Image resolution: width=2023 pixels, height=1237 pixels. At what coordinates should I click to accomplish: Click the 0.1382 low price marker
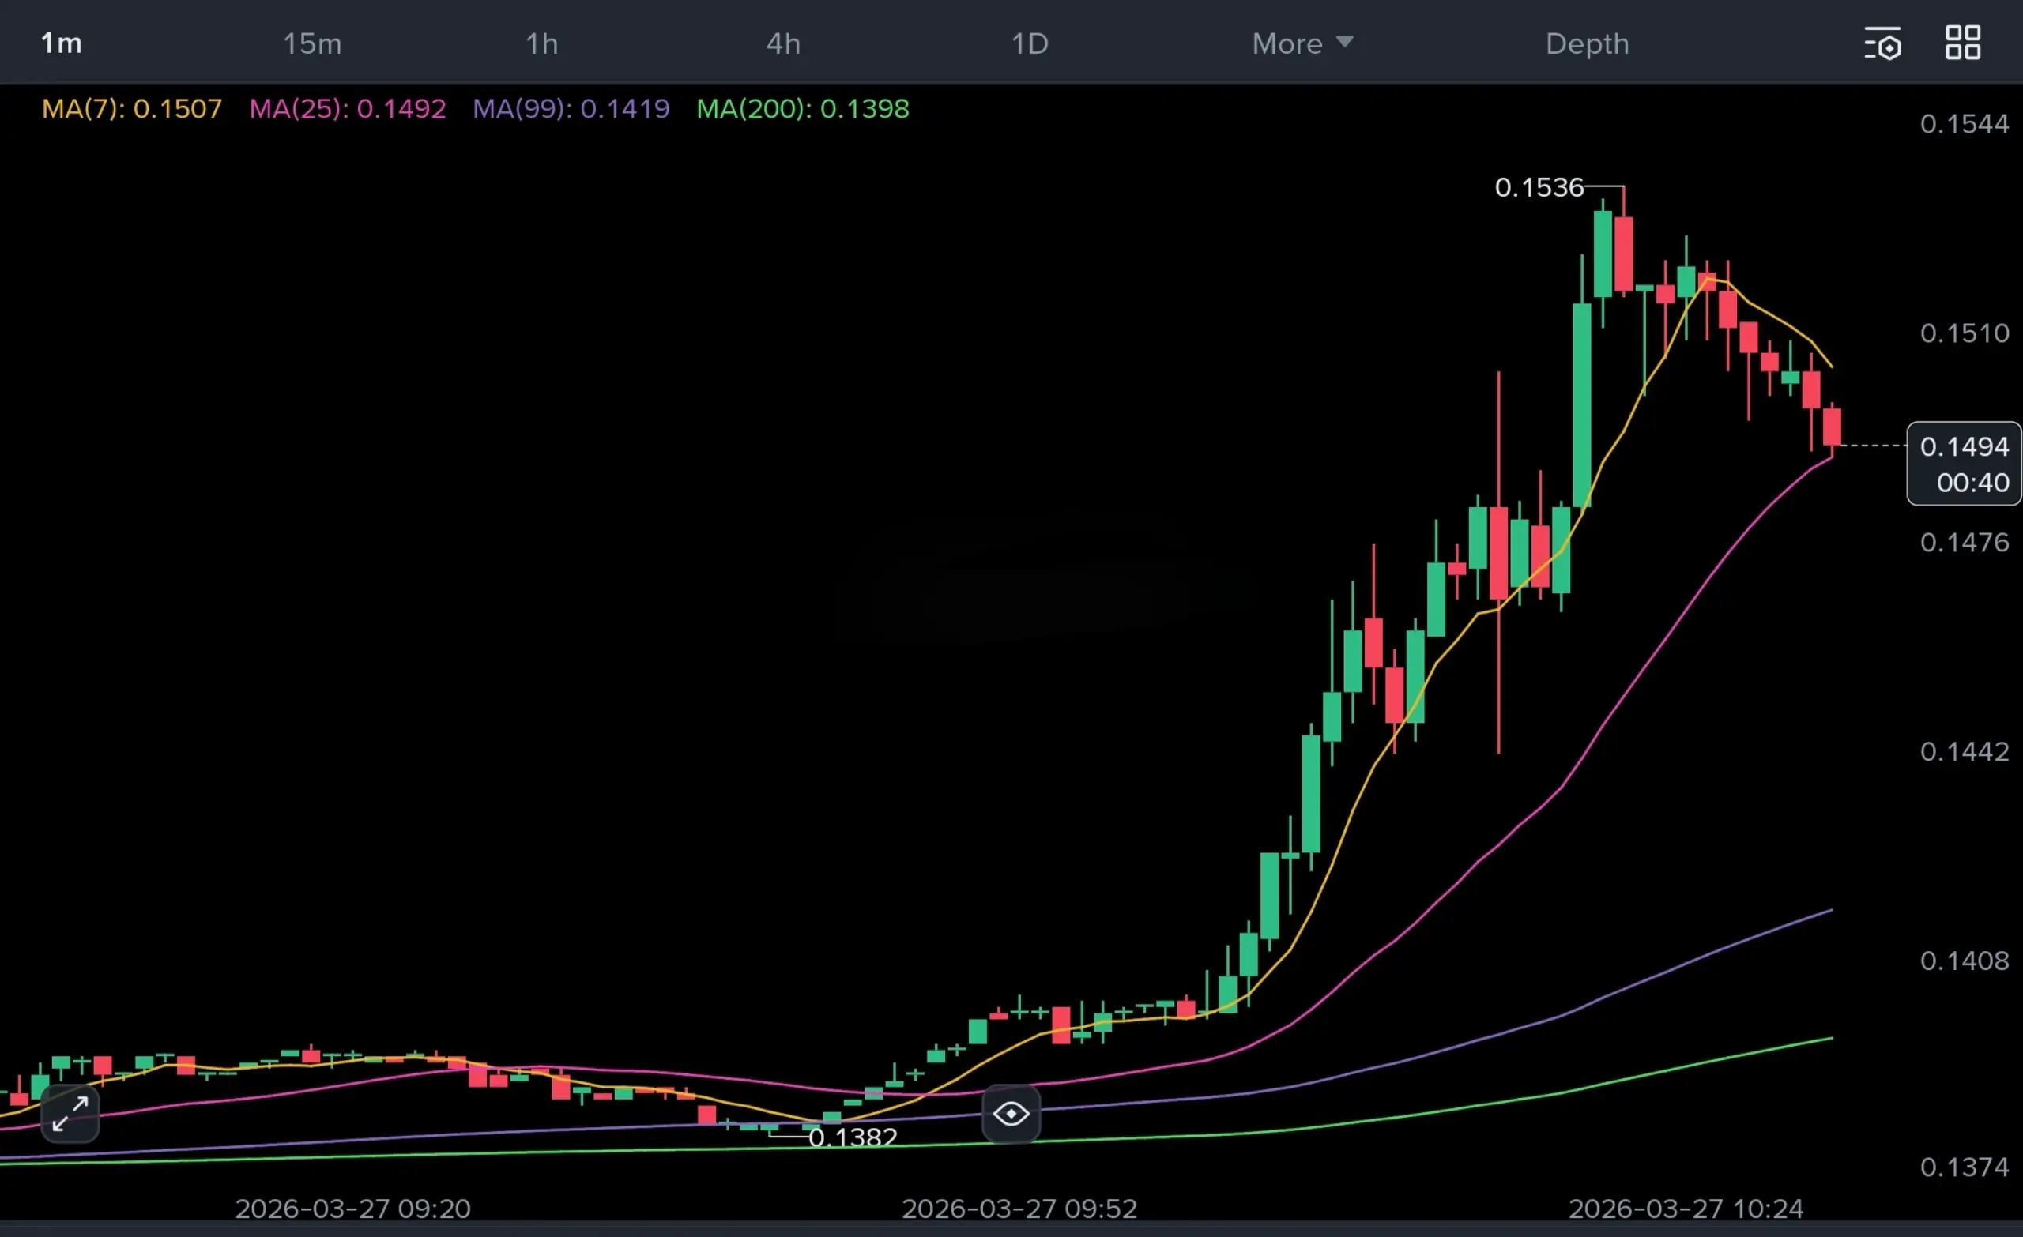[x=852, y=1137]
